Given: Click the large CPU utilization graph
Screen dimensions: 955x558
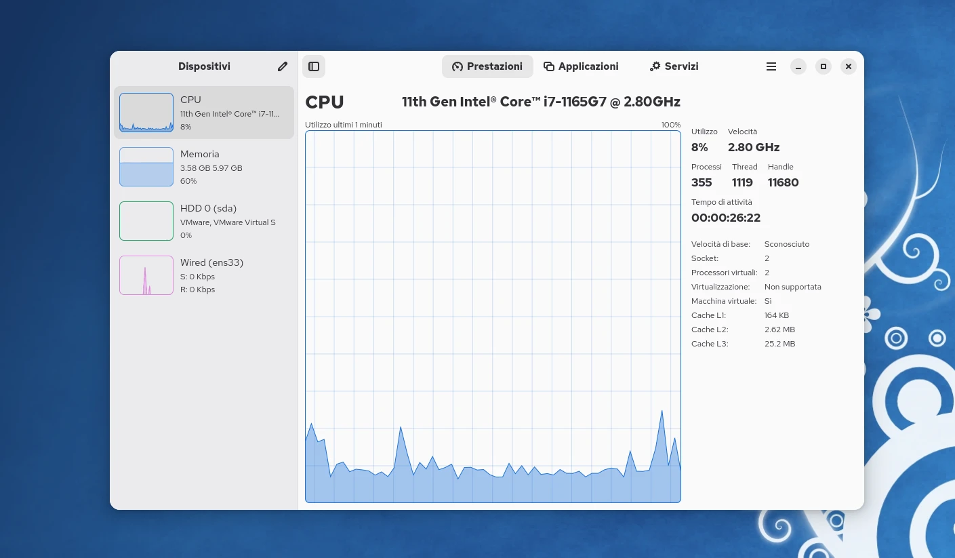Looking at the screenshot, I should click(493, 317).
